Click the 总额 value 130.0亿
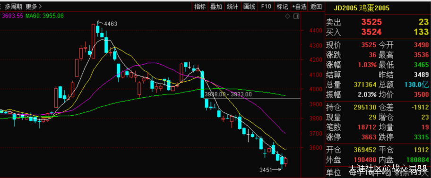The image size is (431, 178). tap(417, 85)
